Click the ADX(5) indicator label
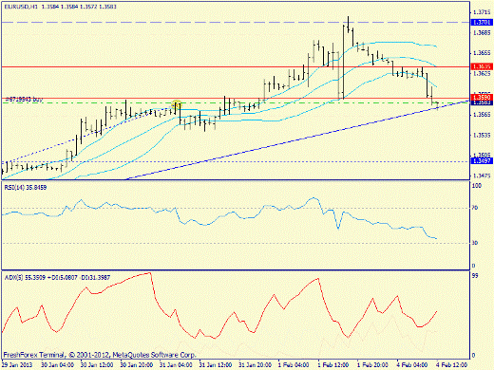494x370 pixels. tap(57, 278)
